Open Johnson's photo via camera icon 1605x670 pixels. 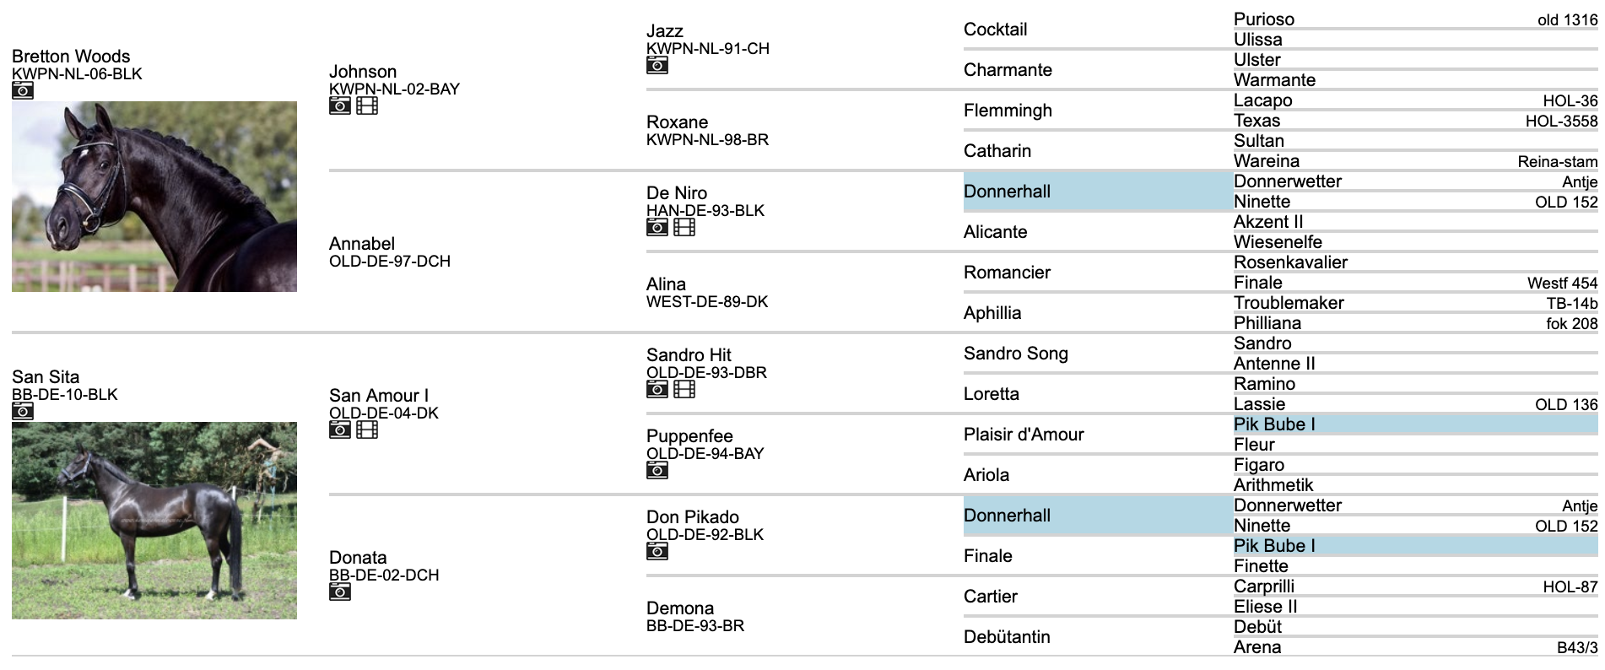point(339,105)
